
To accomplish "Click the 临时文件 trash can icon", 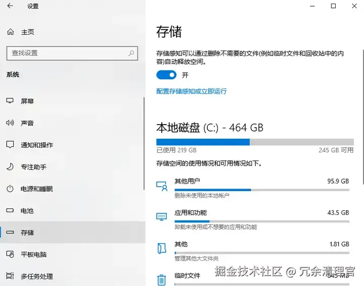I will point(162,280).
